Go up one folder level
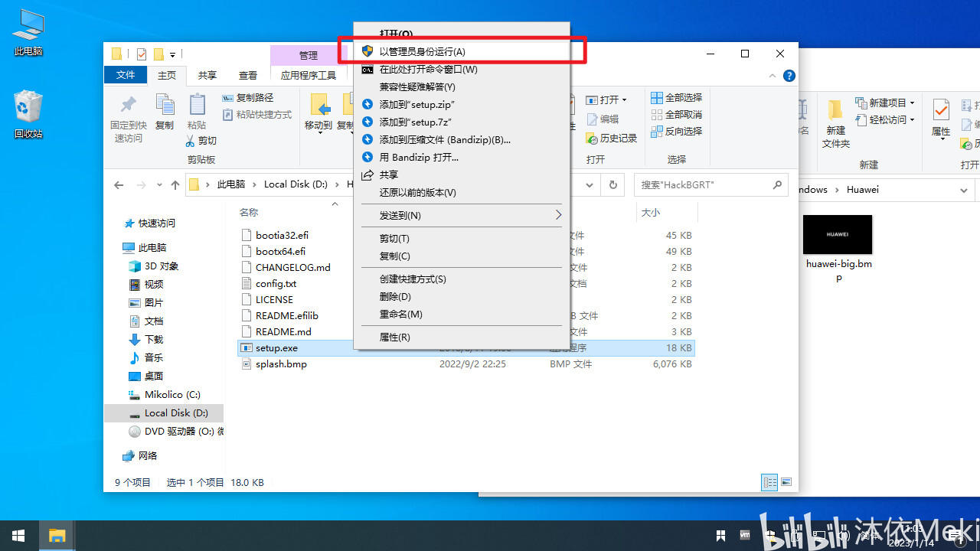 (175, 185)
